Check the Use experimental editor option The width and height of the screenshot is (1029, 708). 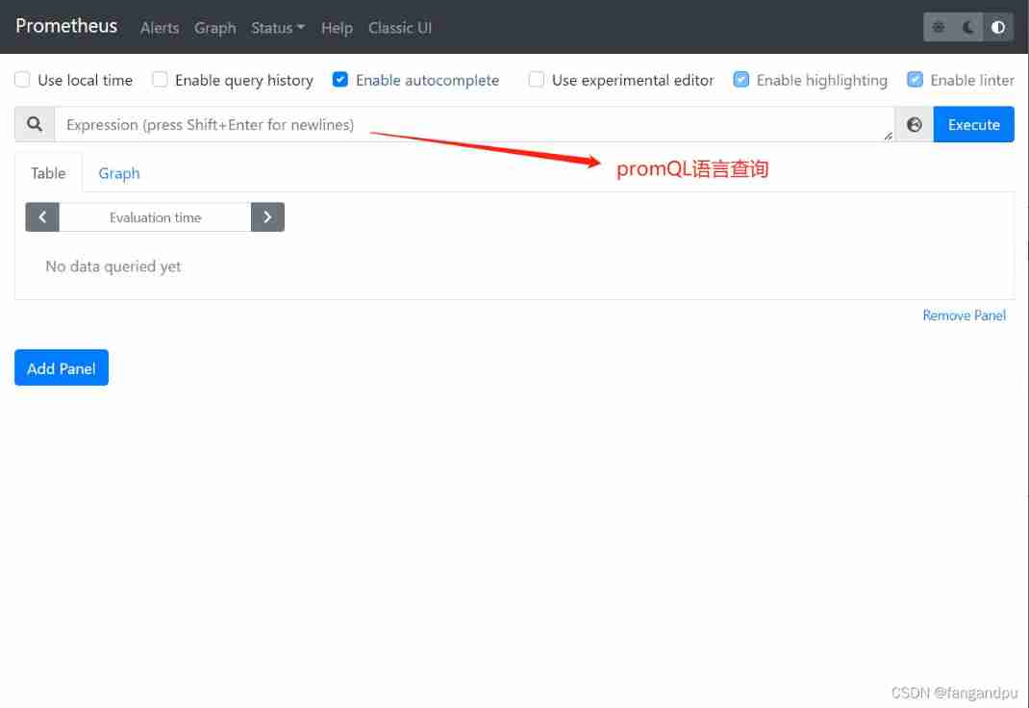tap(537, 80)
